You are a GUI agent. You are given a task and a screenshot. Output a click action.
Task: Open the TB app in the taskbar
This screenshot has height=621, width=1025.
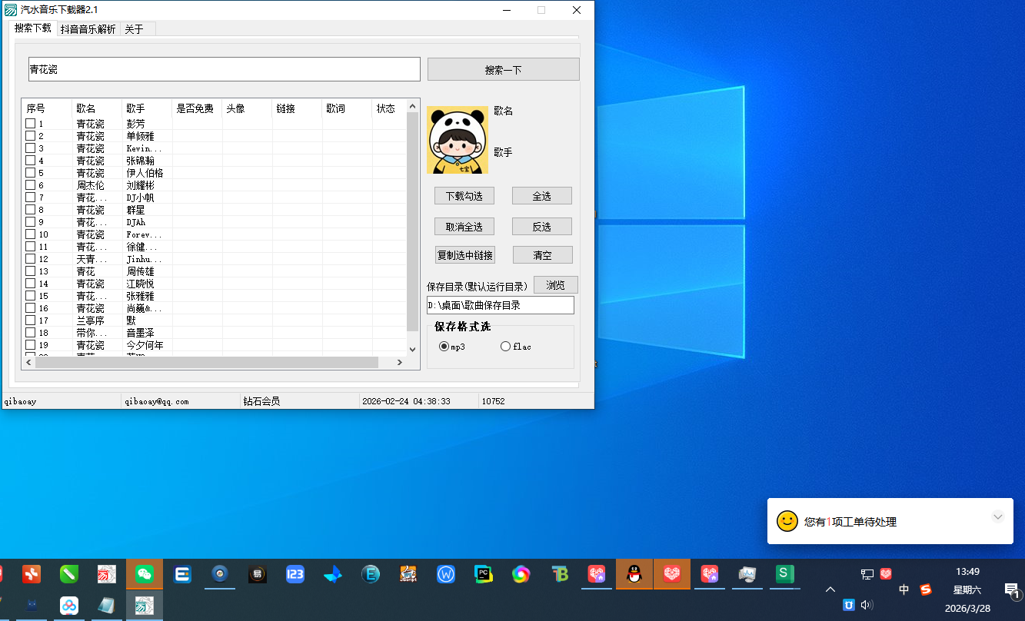click(559, 574)
